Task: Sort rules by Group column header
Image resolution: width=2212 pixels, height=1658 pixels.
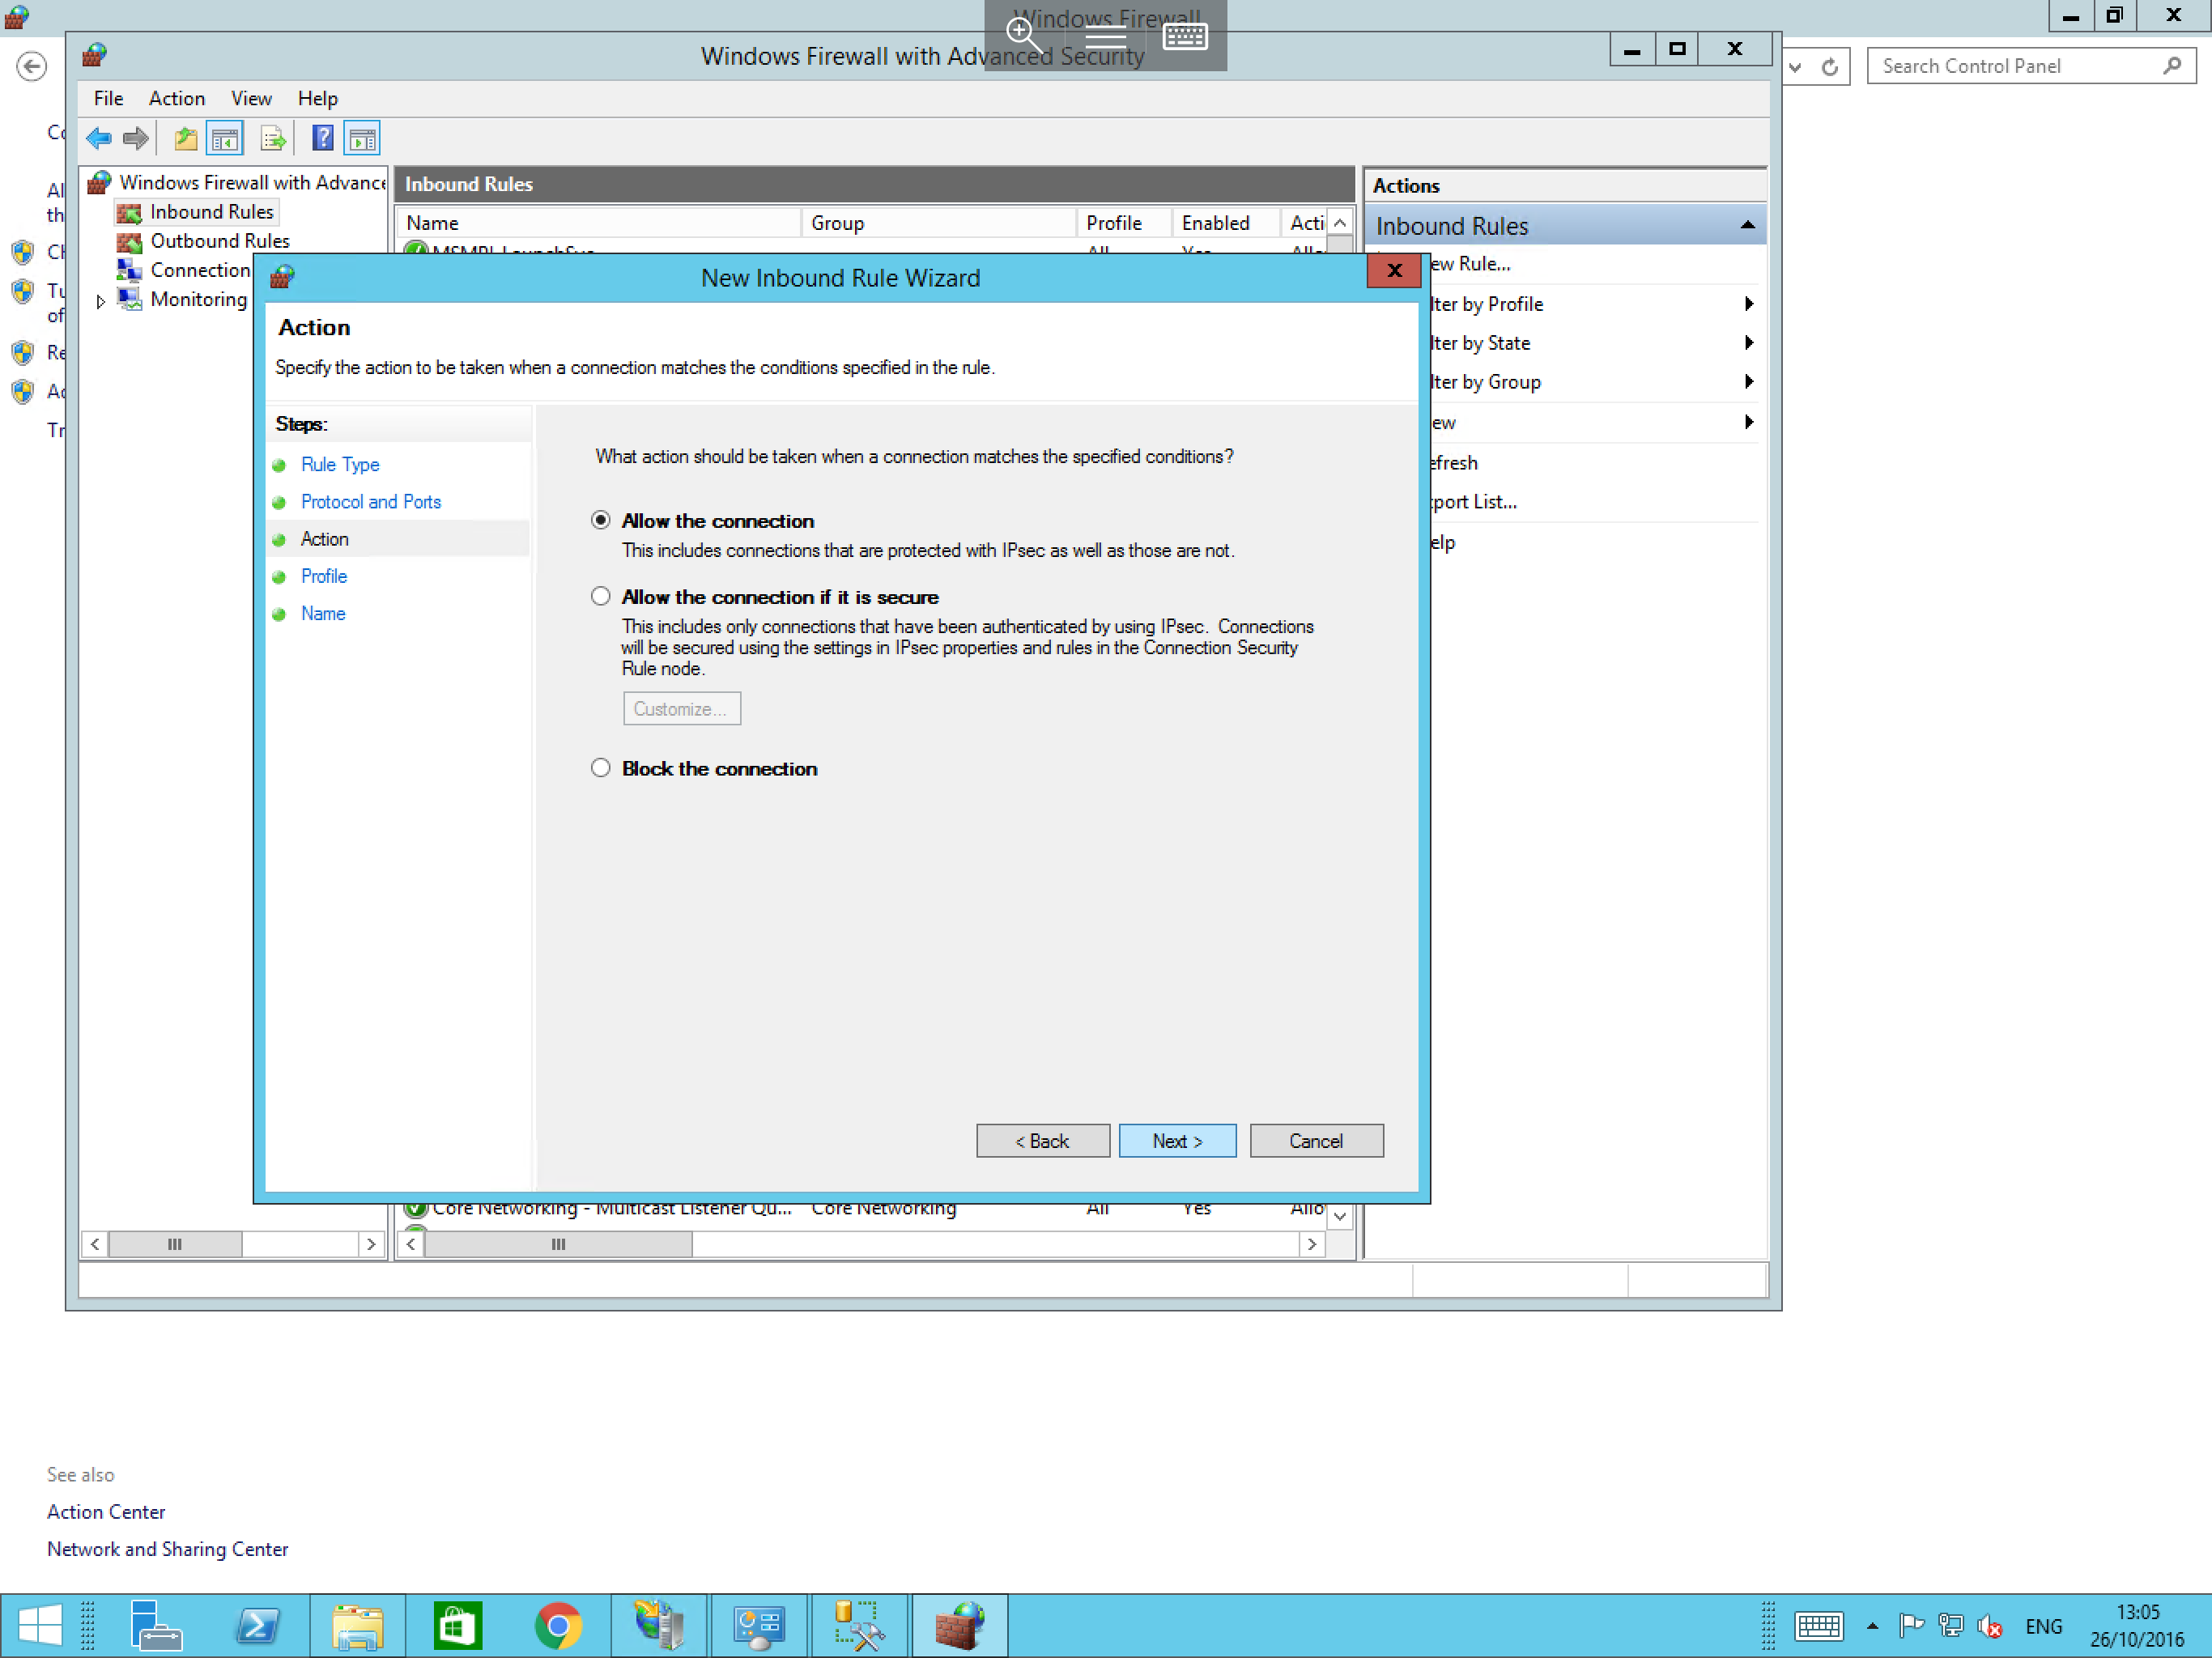Action: [938, 223]
